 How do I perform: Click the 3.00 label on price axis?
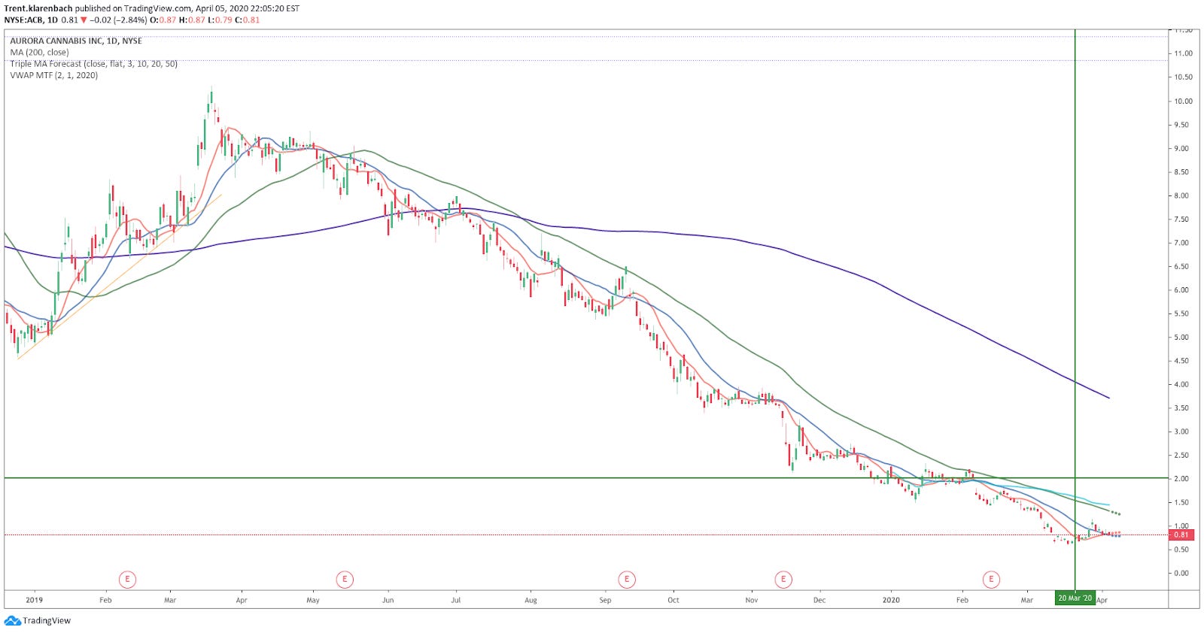tap(1181, 432)
